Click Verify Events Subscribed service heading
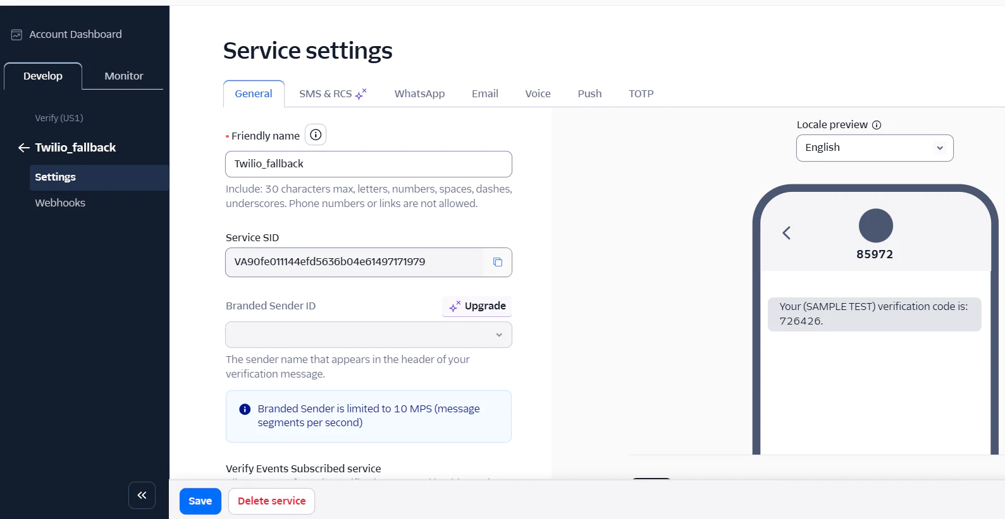This screenshot has width=1005, height=519. pos(303,468)
